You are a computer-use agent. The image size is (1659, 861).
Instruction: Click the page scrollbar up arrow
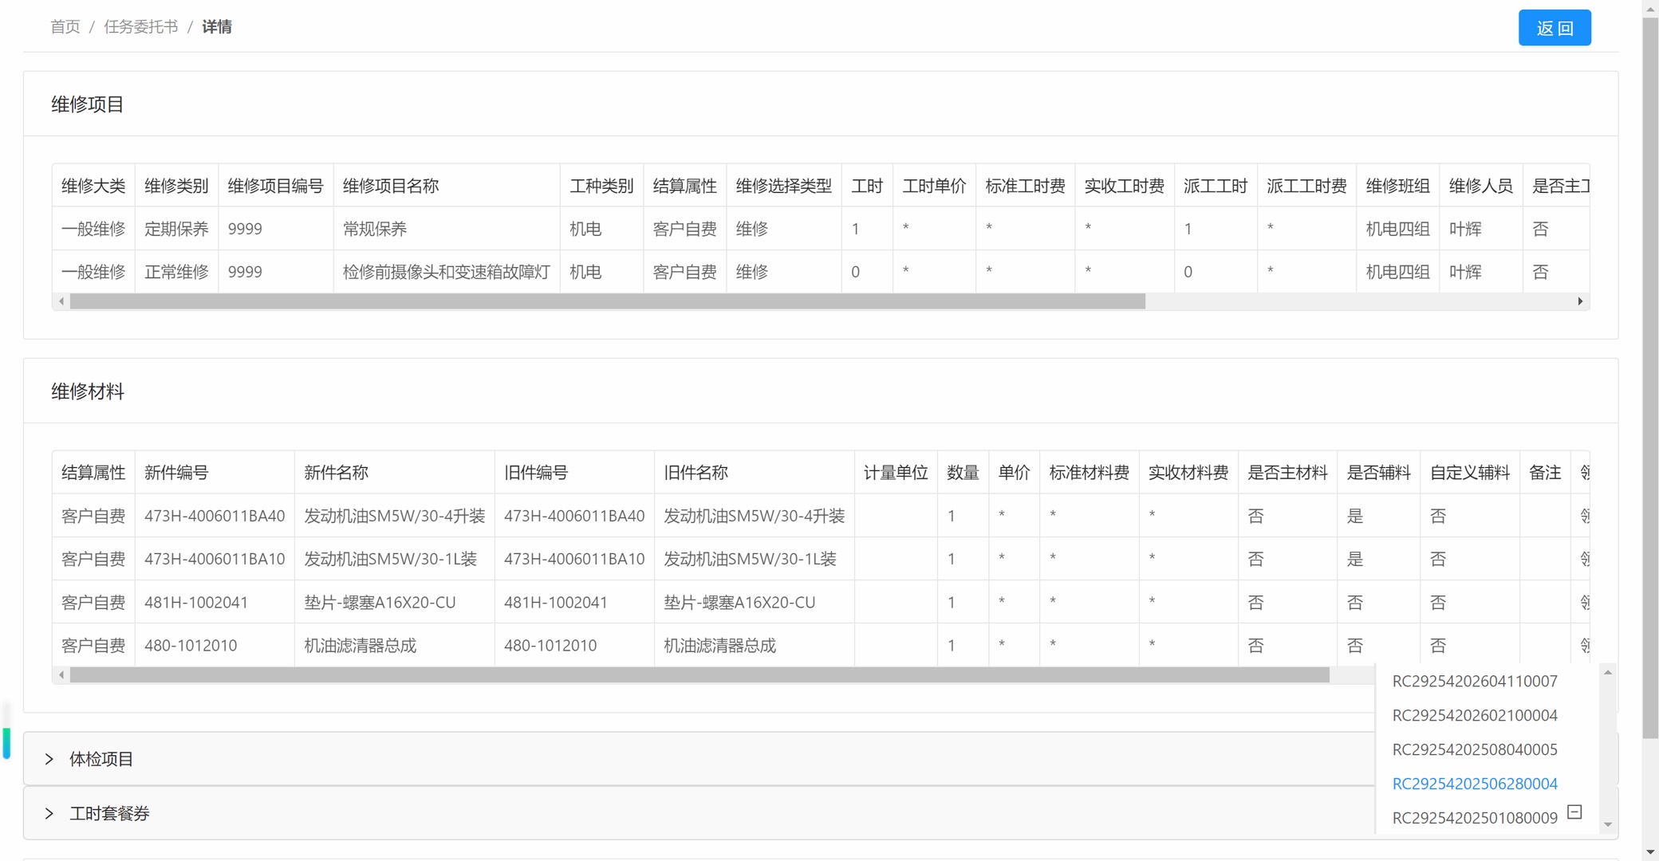1650,8
